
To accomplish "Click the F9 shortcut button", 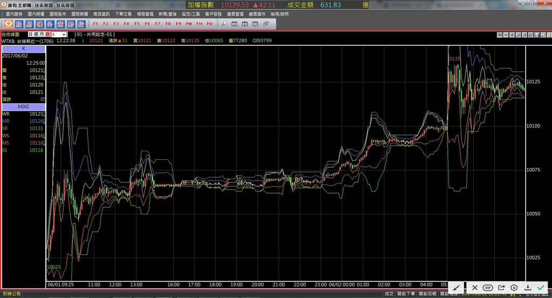I will 178,24.
